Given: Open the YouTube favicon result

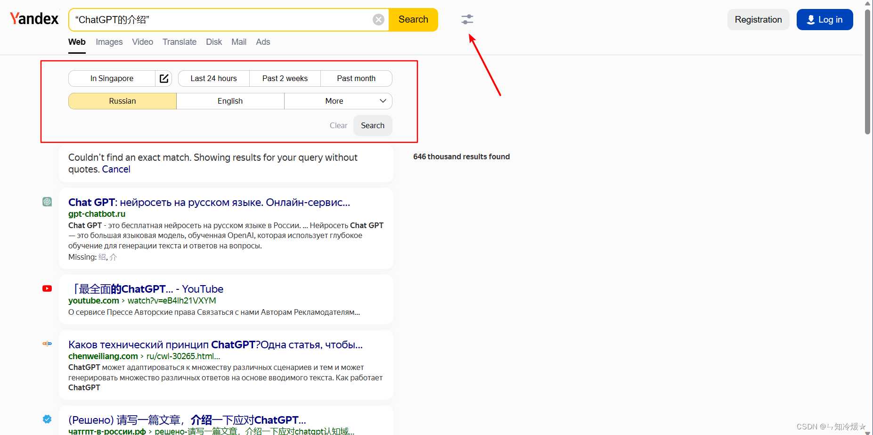Looking at the screenshot, I should click(47, 288).
